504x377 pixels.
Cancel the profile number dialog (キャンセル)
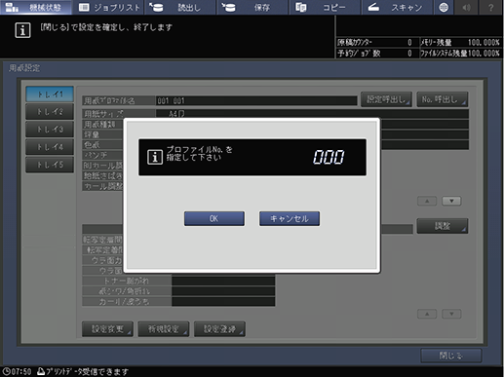click(290, 218)
